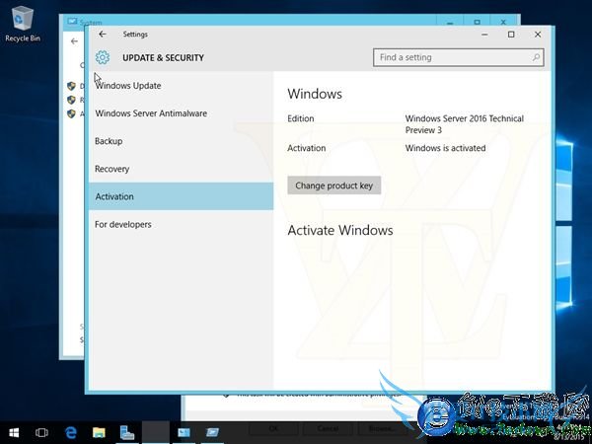Screen dimensions: 592x444
Task: Click the Activate Windows heading
Action: point(340,230)
